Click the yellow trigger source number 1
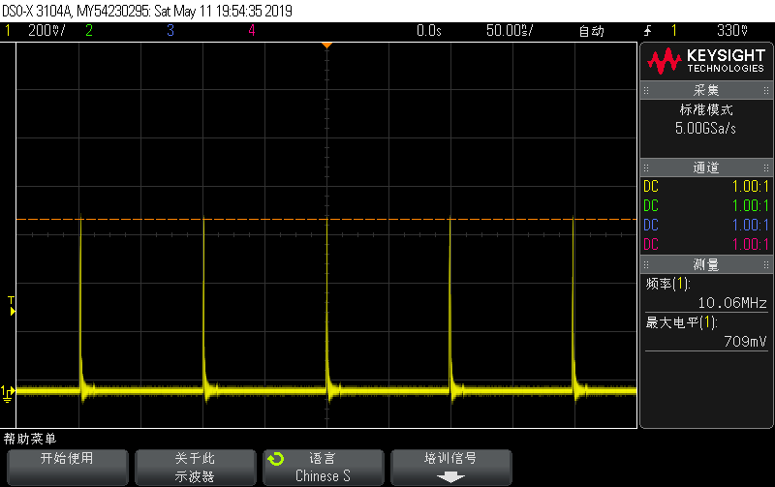Viewport: 775px width, 487px height. click(x=673, y=31)
